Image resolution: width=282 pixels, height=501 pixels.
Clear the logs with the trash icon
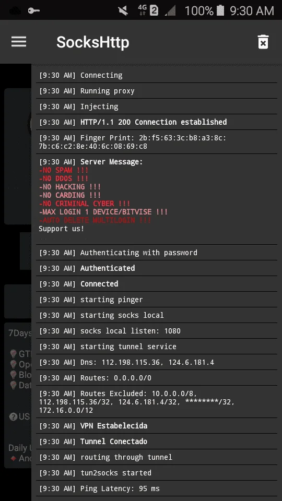[263, 42]
